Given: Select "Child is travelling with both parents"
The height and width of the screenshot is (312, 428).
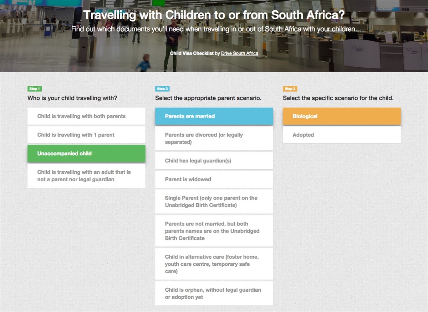Looking at the screenshot, I should 86,116.
